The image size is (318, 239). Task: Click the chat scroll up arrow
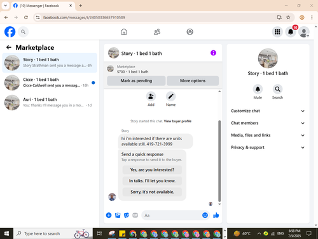(219, 91)
